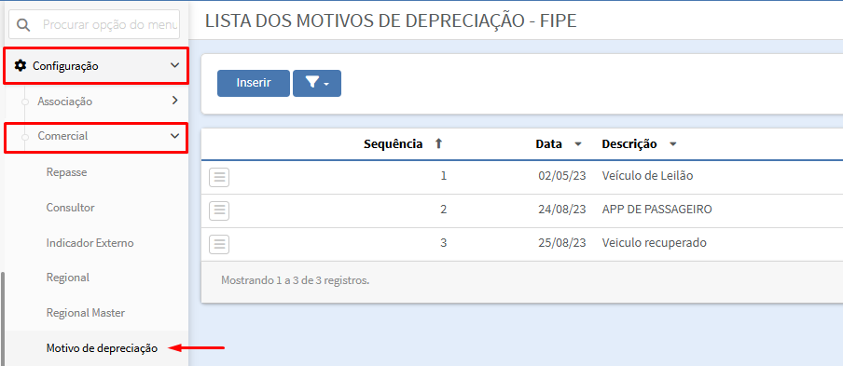The height and width of the screenshot is (366, 843).
Task: Select Repasse in the sidebar
Action: point(66,172)
